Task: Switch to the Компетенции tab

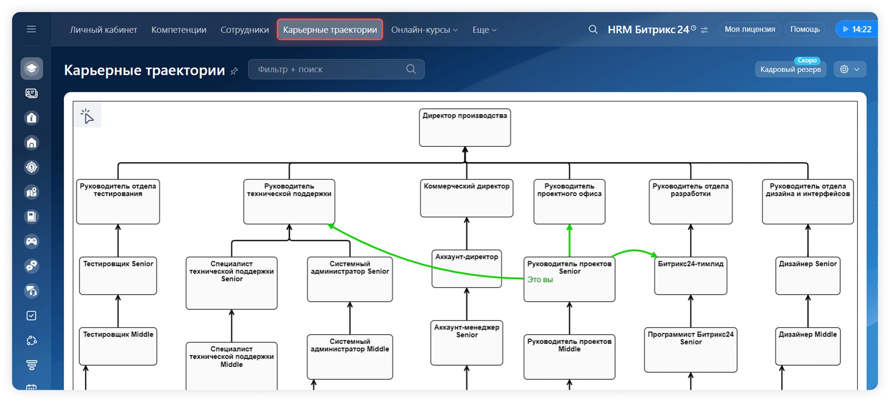Action: point(179,30)
